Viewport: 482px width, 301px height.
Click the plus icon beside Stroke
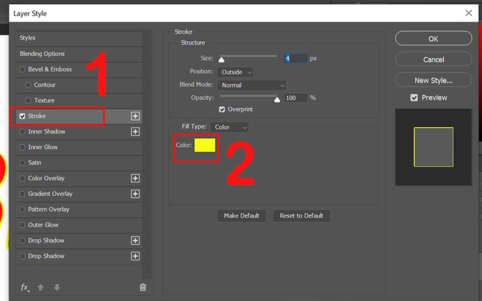135,116
